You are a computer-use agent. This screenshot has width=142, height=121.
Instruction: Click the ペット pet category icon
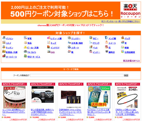click(x=91, y=47)
